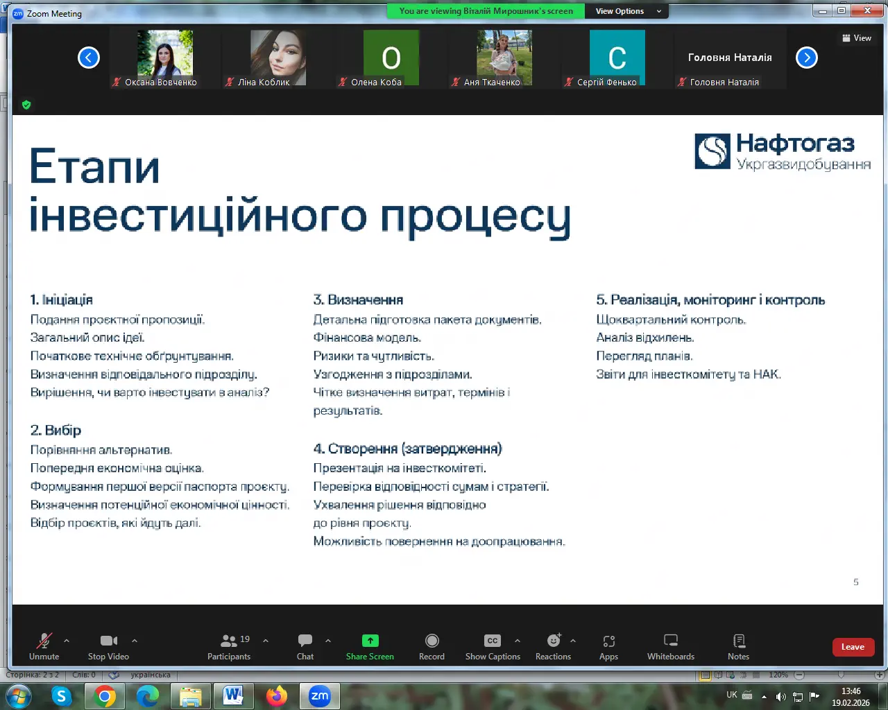Open the Participants panel

(228, 646)
